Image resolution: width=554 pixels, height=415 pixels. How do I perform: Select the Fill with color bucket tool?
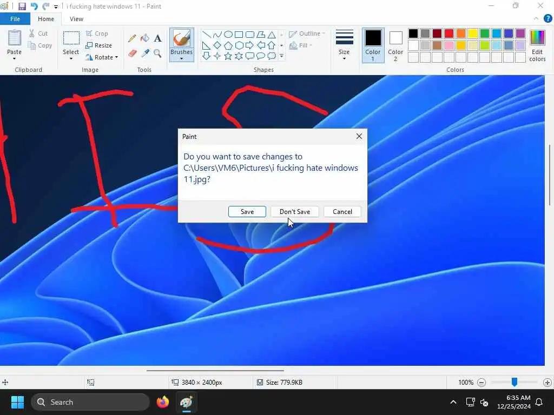[145, 38]
